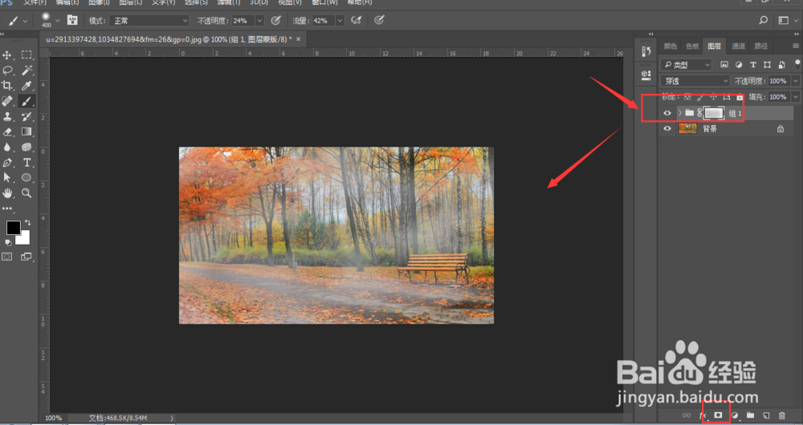
Task: Open the flow 42% slider arrow
Action: tap(340, 21)
